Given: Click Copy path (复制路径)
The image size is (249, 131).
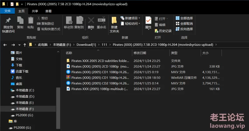Looking at the screenshot, I should tap(45, 24).
